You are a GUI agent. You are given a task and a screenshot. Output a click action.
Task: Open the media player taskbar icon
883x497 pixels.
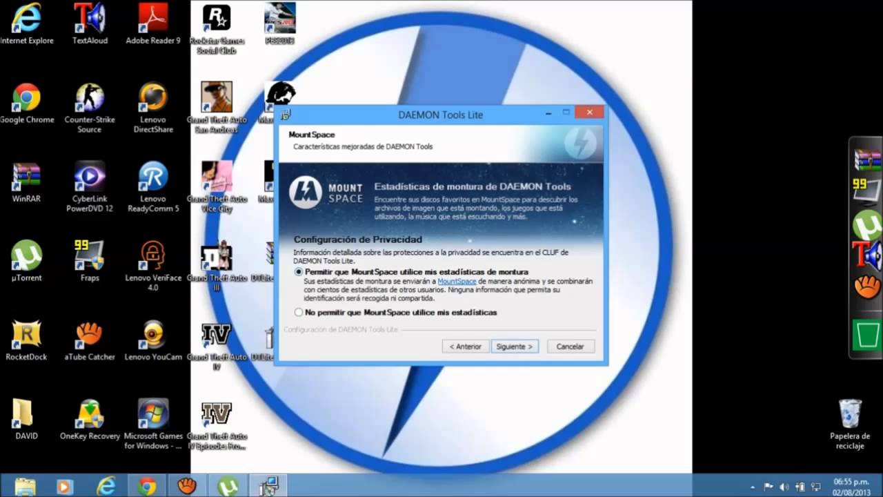[x=64, y=486]
